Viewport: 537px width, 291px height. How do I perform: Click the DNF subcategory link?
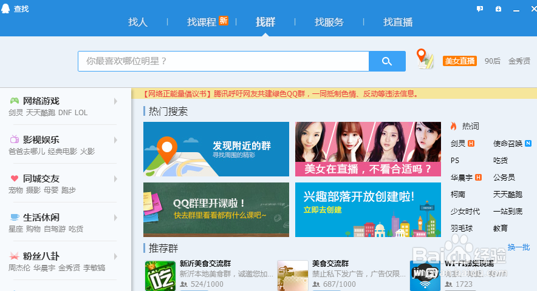tap(65, 113)
